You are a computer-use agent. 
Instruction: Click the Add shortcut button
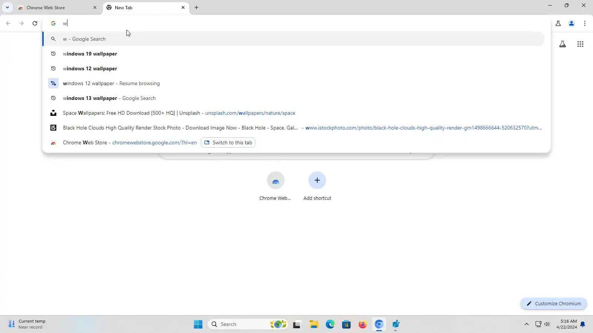317,186
